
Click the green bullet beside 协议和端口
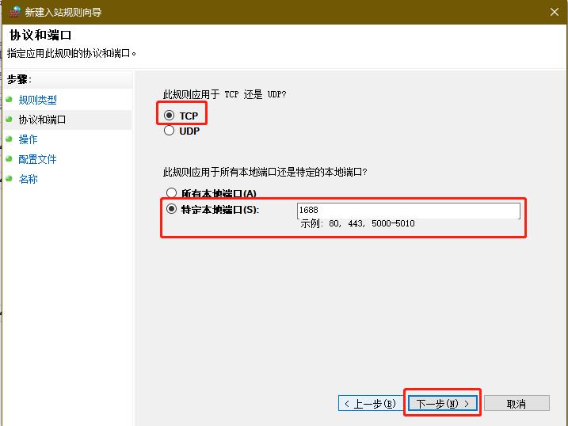coord(10,120)
